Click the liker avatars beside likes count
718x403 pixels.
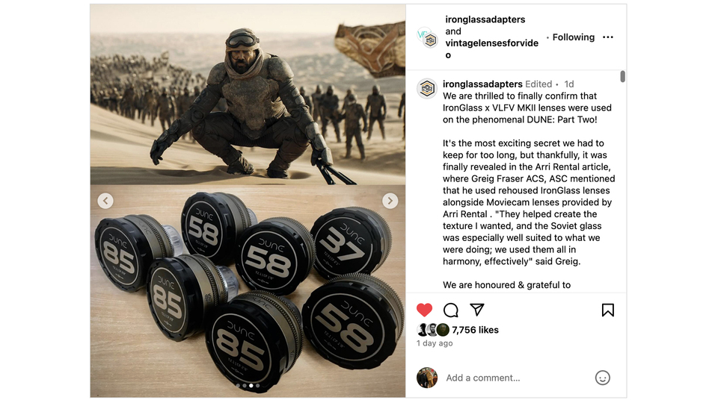pos(433,330)
